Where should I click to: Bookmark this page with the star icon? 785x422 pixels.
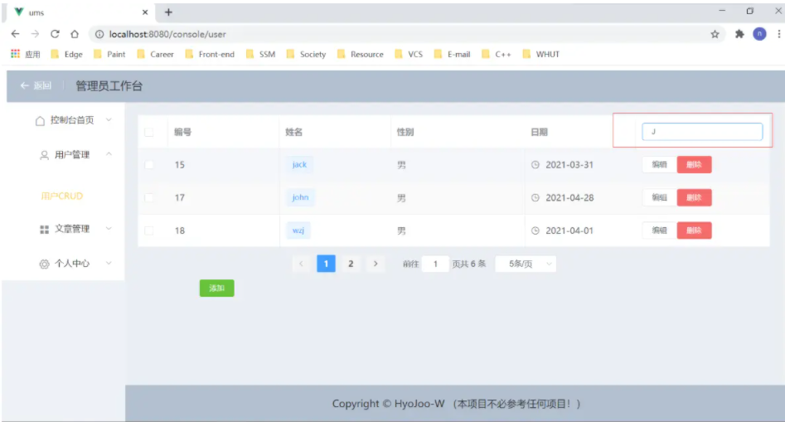coord(715,34)
